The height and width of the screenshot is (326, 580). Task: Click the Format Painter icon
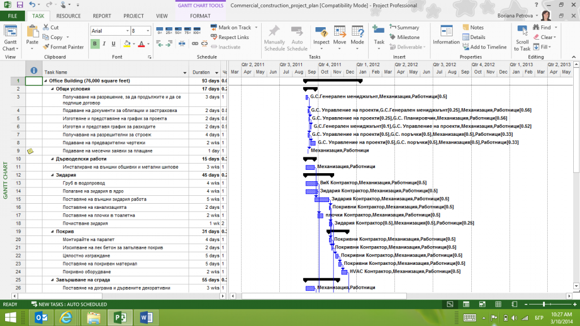coord(46,47)
